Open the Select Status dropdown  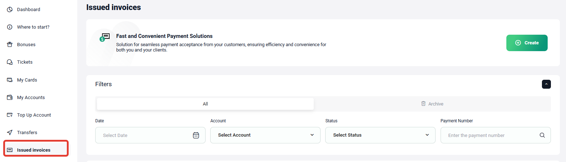coord(380,135)
